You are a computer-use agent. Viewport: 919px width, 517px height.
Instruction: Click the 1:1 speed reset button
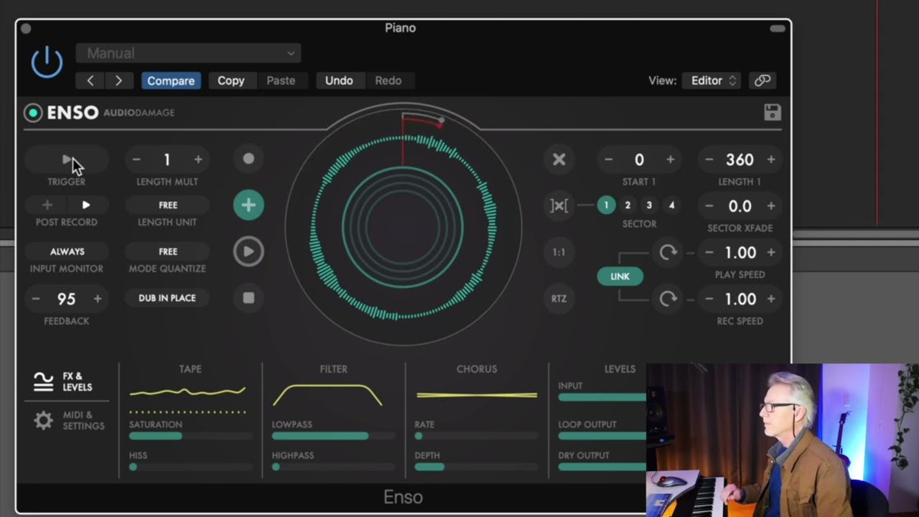pyautogui.click(x=559, y=252)
